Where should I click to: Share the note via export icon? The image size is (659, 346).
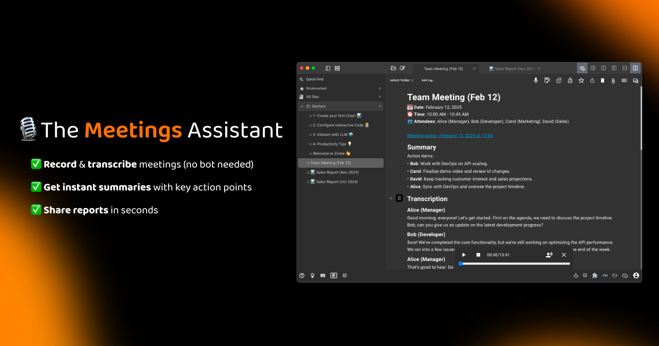(592, 80)
